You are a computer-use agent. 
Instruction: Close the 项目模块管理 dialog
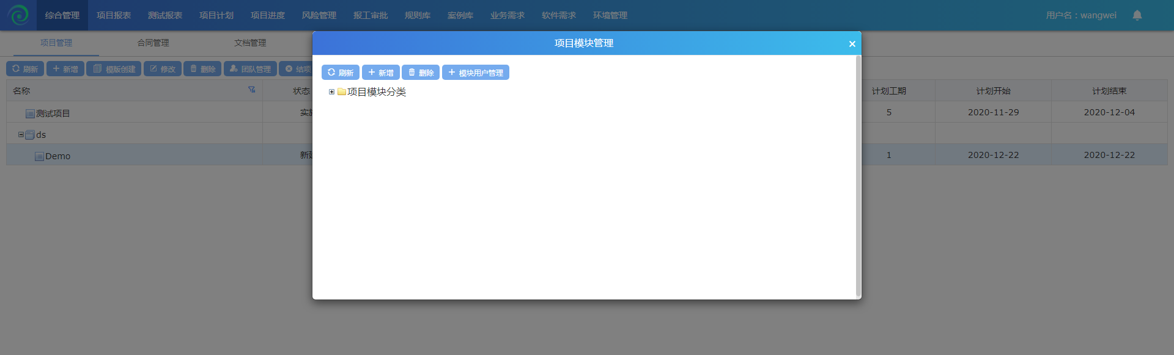point(852,44)
